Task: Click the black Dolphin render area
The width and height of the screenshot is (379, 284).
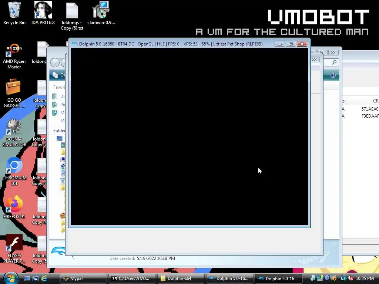Action: pyautogui.click(x=189, y=136)
